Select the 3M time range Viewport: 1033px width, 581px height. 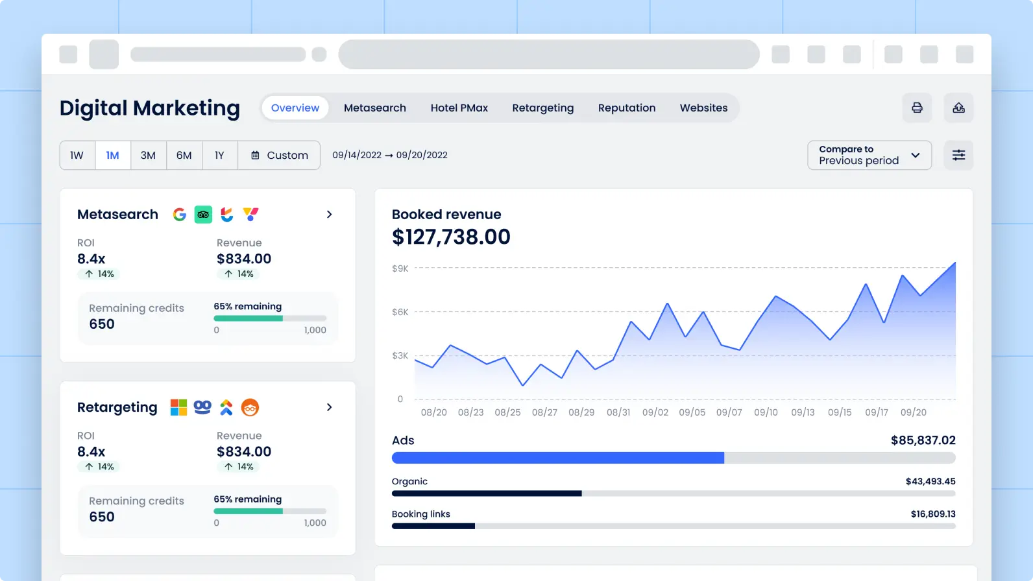point(149,156)
